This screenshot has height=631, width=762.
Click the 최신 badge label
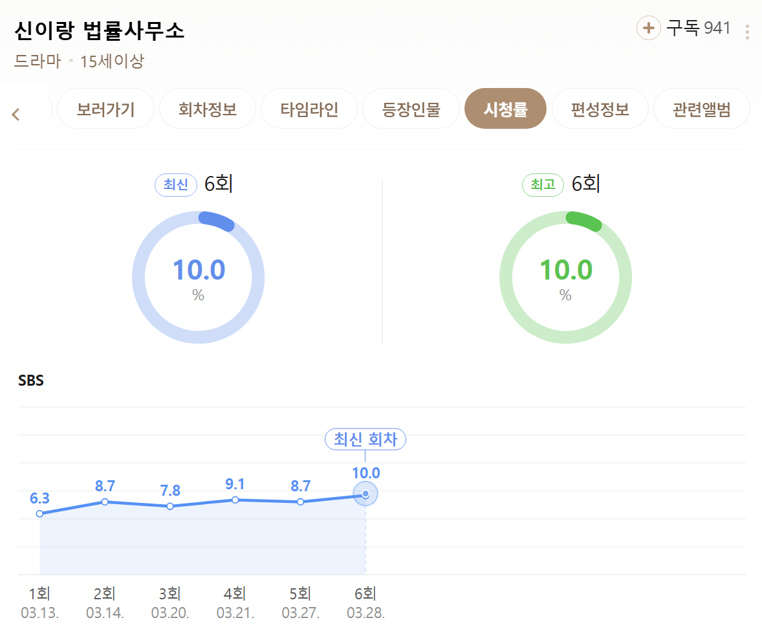pyautogui.click(x=175, y=185)
